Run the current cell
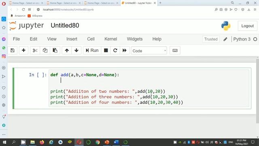This screenshot has height=146, width=259. tap(92, 50)
